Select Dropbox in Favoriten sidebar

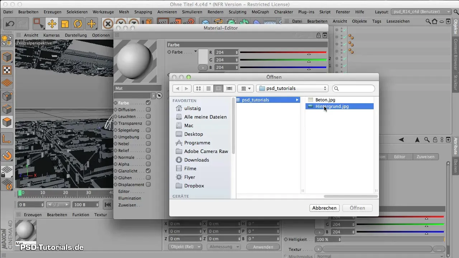coord(194,186)
